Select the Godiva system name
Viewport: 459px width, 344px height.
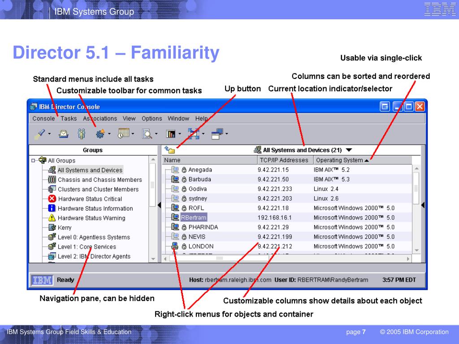198,189
